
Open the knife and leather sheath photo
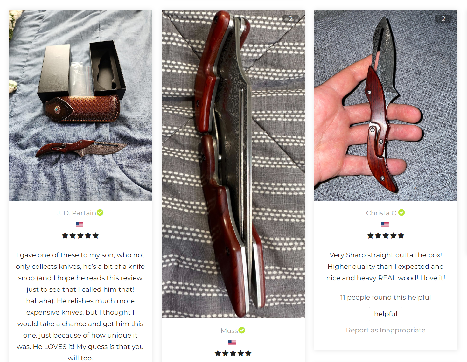tap(80, 105)
